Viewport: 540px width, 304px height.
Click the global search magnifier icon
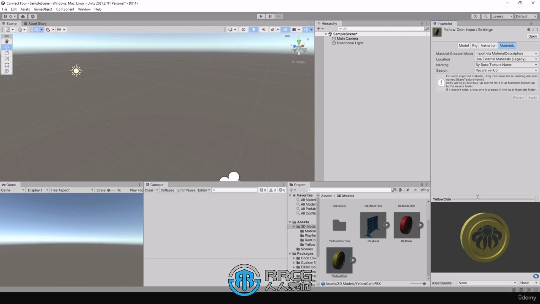(x=486, y=16)
